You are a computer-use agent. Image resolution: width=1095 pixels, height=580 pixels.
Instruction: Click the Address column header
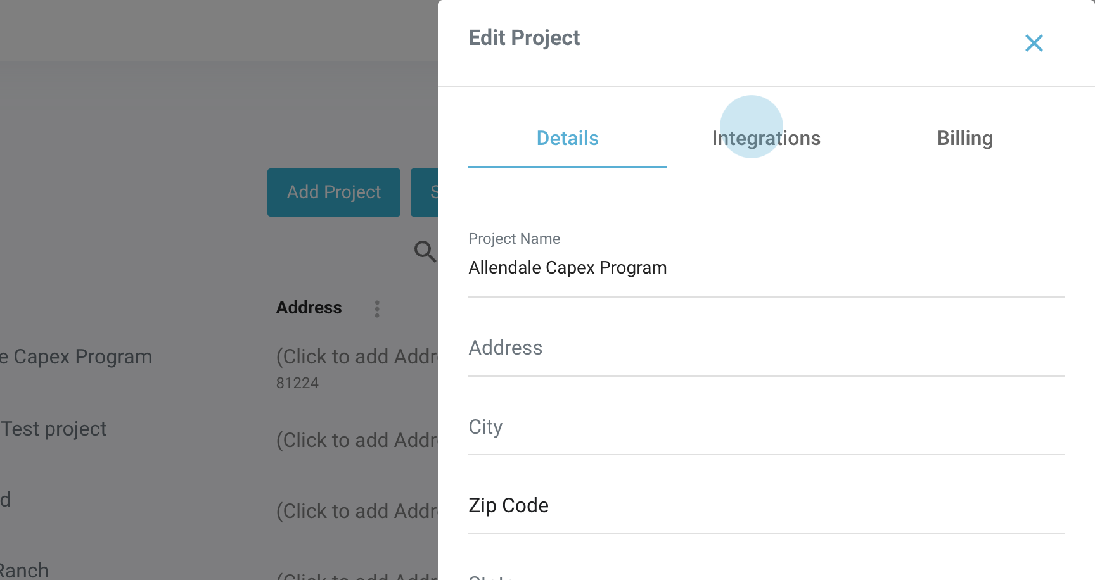pos(309,308)
